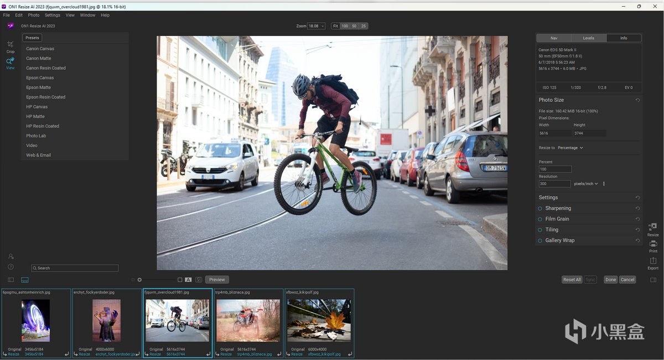Open the Photo menu
664x360 pixels.
34,15
